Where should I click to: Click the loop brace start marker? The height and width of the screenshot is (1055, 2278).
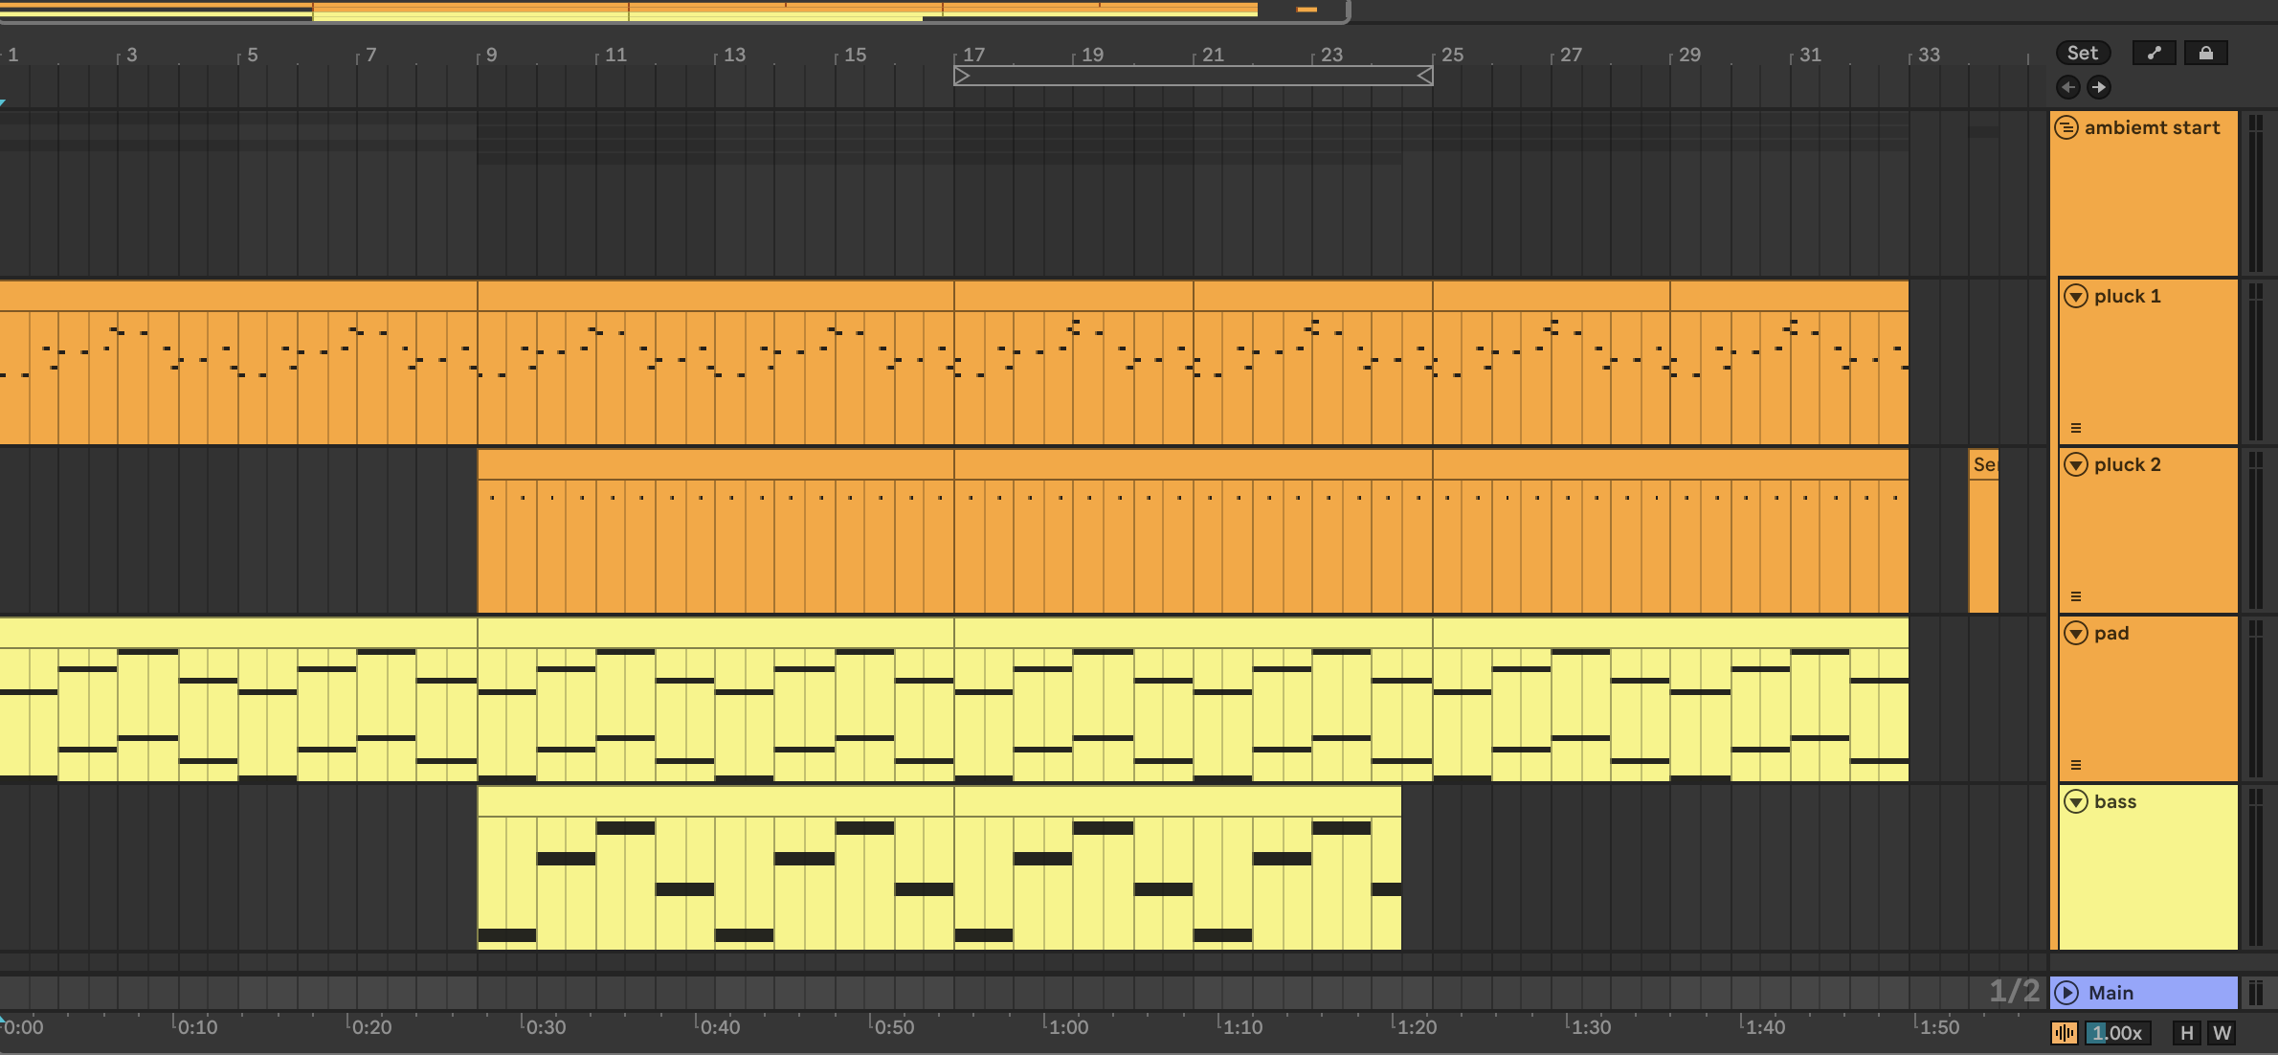(x=962, y=76)
